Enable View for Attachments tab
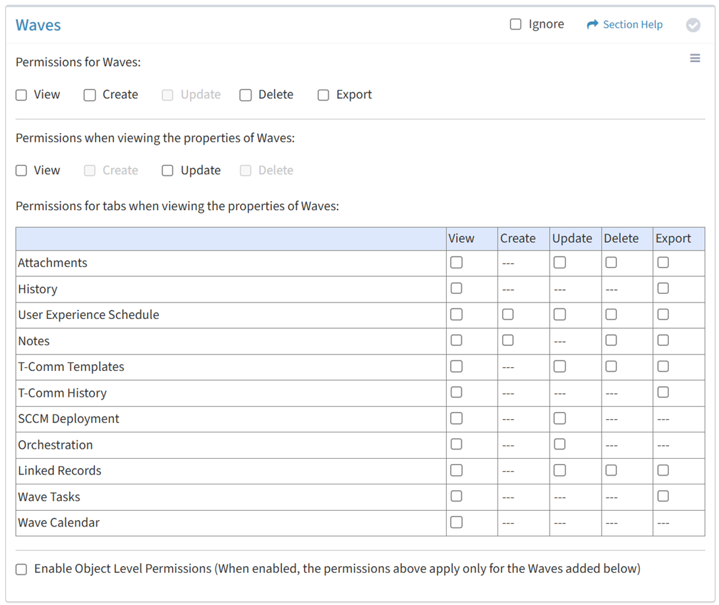This screenshot has width=719, height=605. coord(456,262)
